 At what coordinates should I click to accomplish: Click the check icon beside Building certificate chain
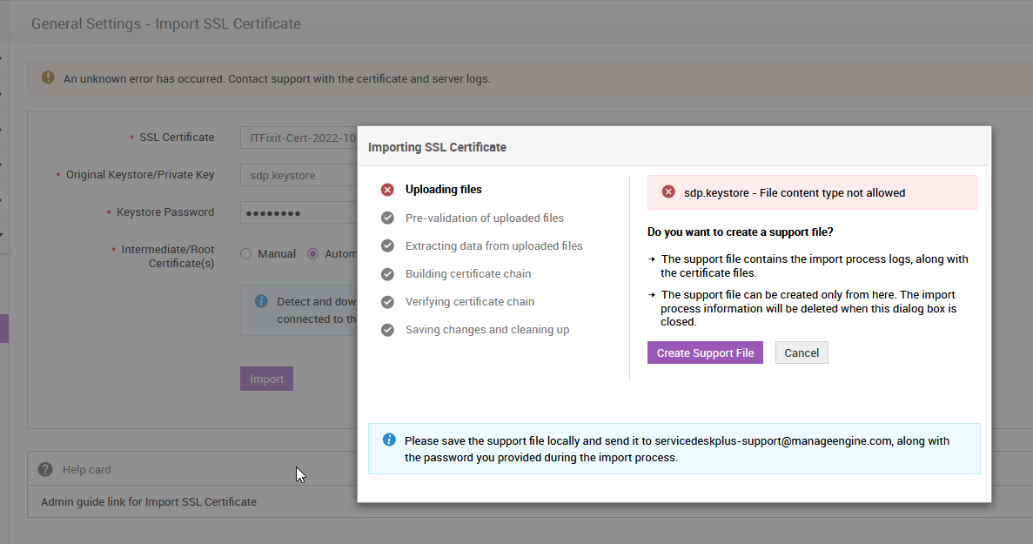[387, 273]
